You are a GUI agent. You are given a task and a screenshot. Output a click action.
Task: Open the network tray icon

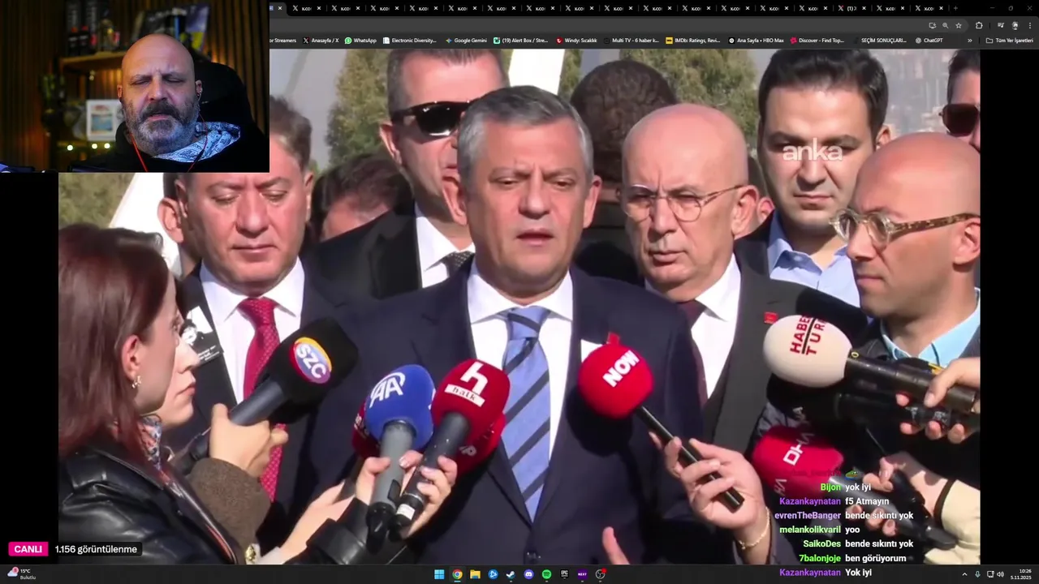(x=990, y=574)
